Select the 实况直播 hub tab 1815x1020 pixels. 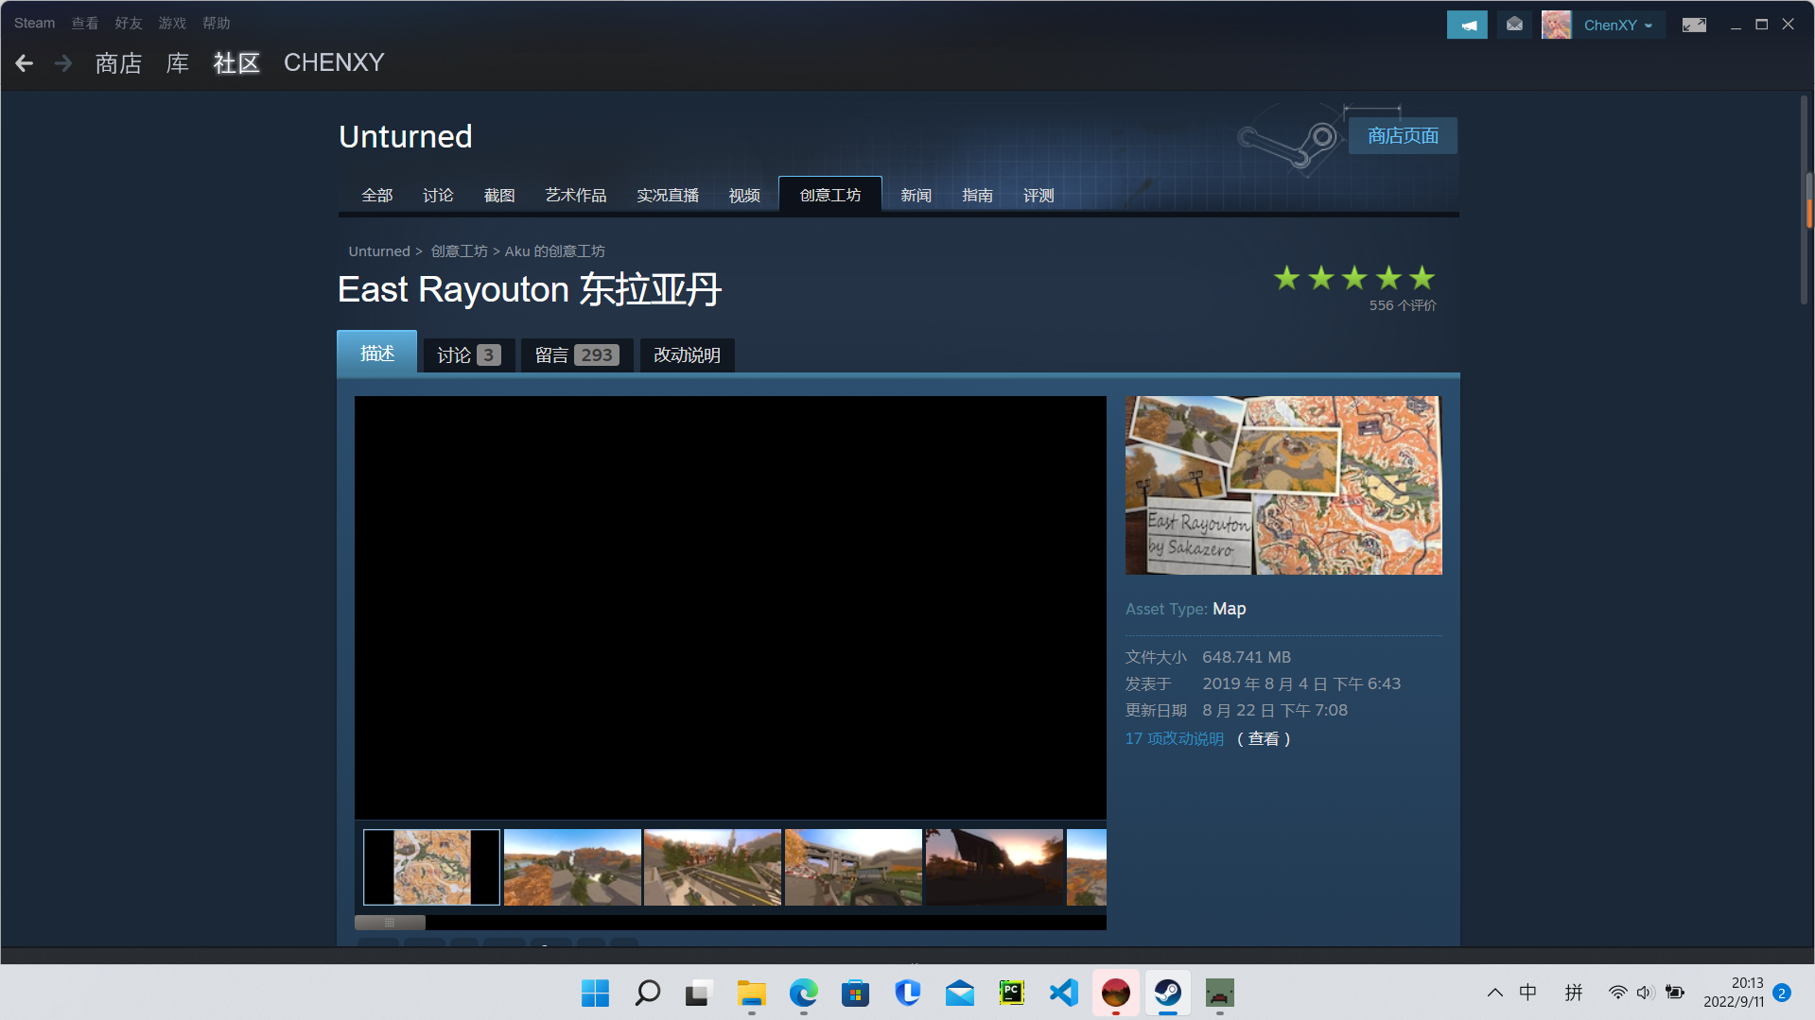tap(668, 196)
